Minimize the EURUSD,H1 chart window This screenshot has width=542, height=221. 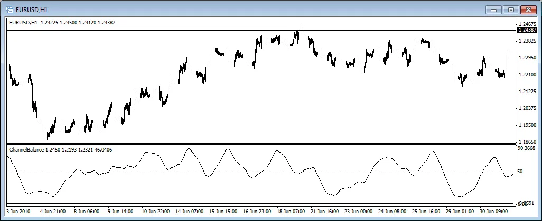(x=493, y=9)
